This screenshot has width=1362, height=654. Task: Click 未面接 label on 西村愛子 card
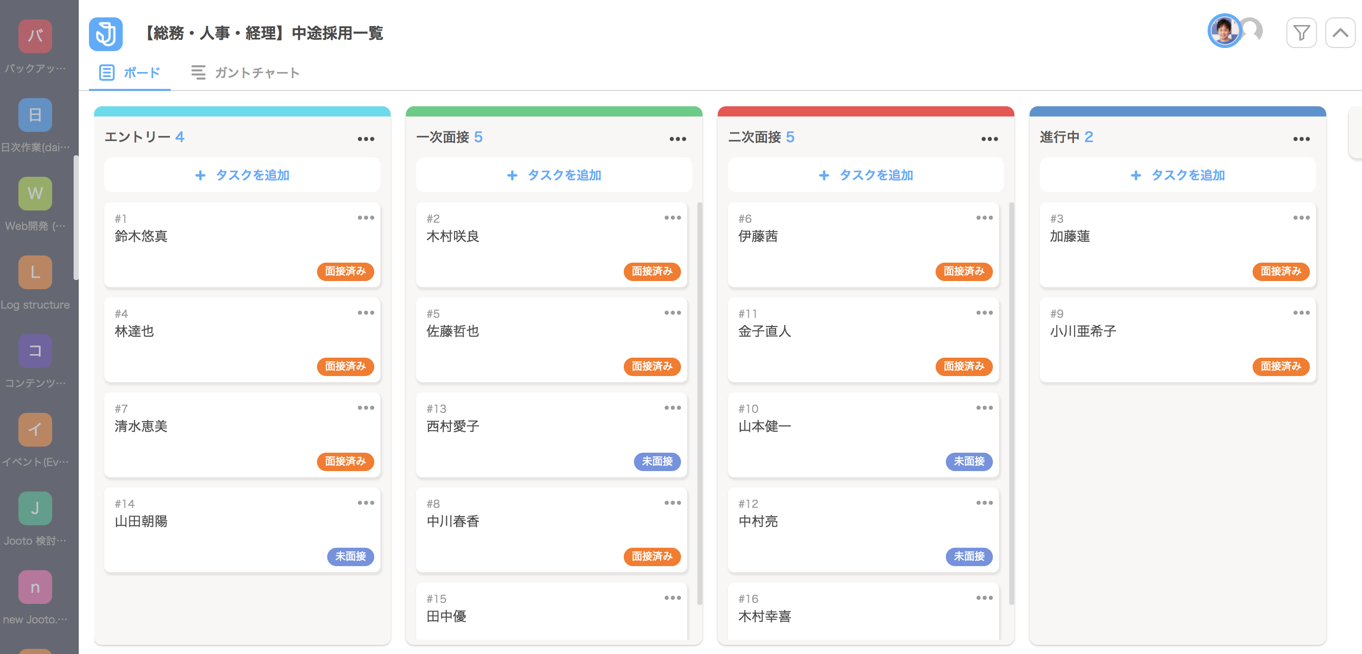[657, 462]
